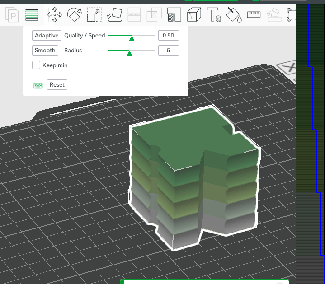Adjust the Quality / Speed slider

132,36
